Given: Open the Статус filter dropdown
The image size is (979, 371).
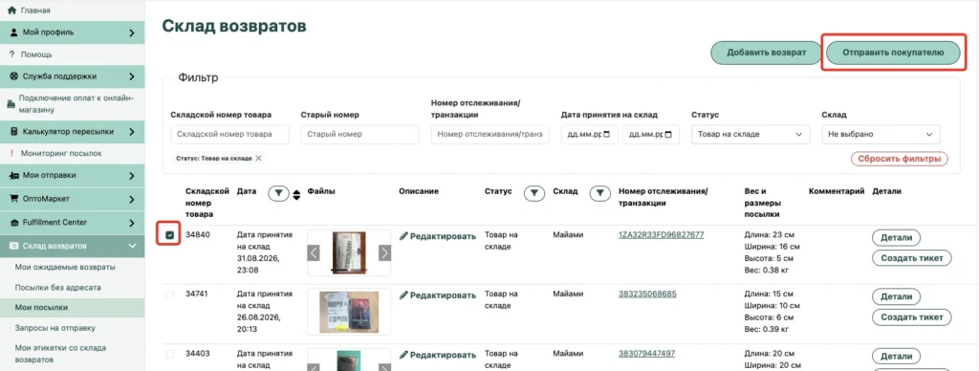Looking at the screenshot, I should [751, 134].
